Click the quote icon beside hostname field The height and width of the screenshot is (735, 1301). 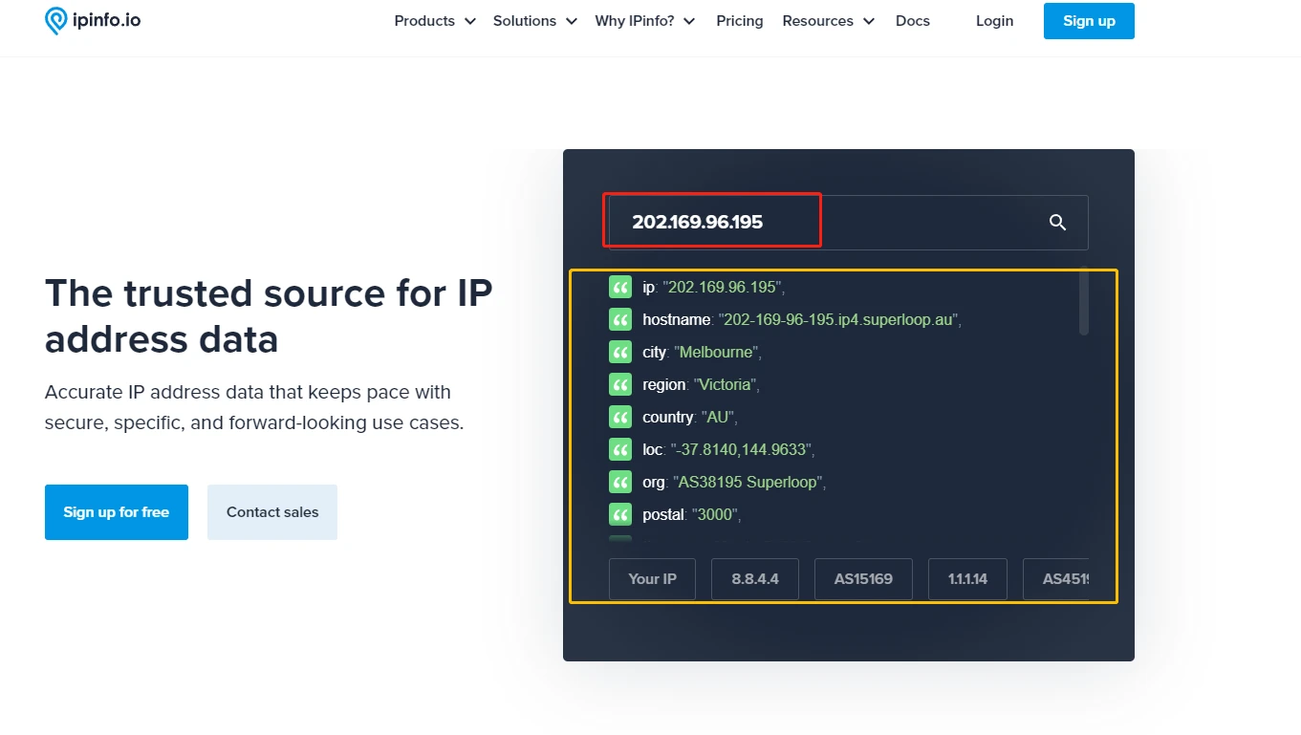click(620, 319)
